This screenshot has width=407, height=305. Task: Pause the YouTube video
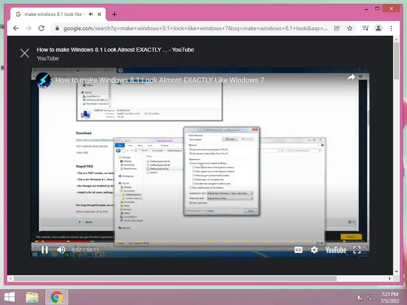(x=45, y=250)
